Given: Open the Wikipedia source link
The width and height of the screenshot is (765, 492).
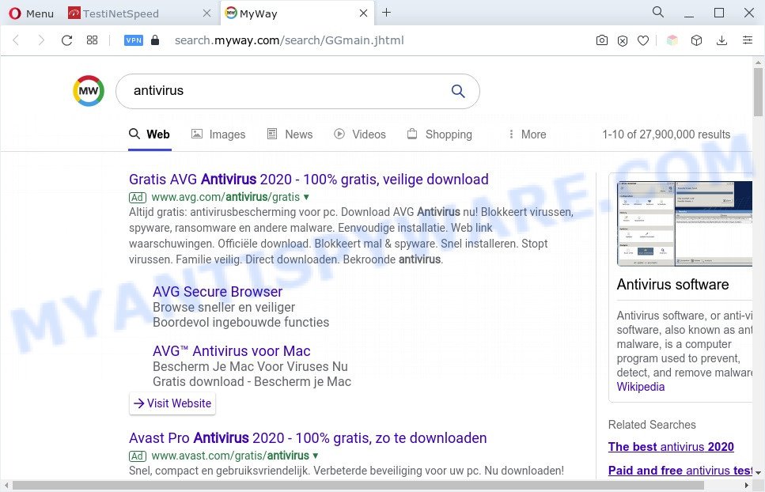Looking at the screenshot, I should click(x=640, y=387).
